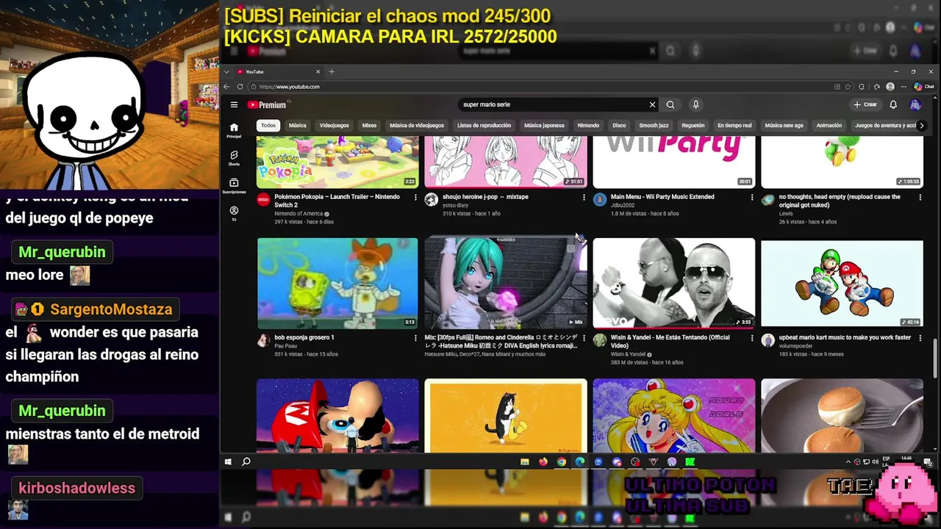Open the Jdbu2002 channel link
This screenshot has width=941, height=529.
(x=624, y=205)
